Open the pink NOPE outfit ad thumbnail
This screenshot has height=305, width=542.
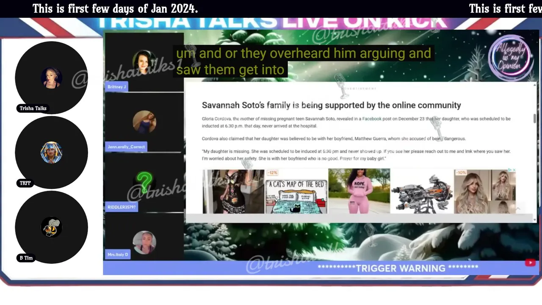[359, 191]
